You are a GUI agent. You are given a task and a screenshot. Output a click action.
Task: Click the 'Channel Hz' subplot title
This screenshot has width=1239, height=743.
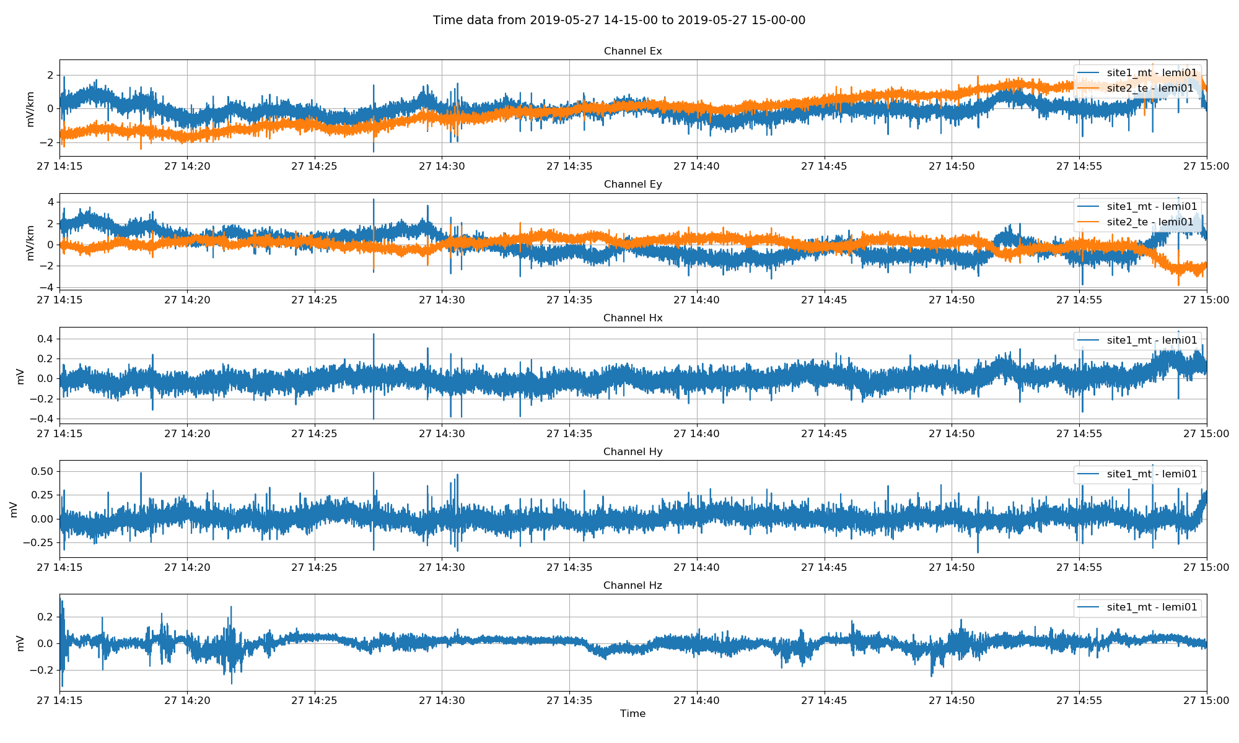(633, 585)
